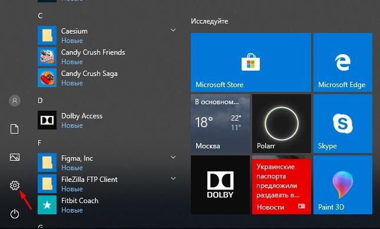The image size is (380, 229).
Task: Open the Microsoft Edge tile
Action: coord(343,62)
